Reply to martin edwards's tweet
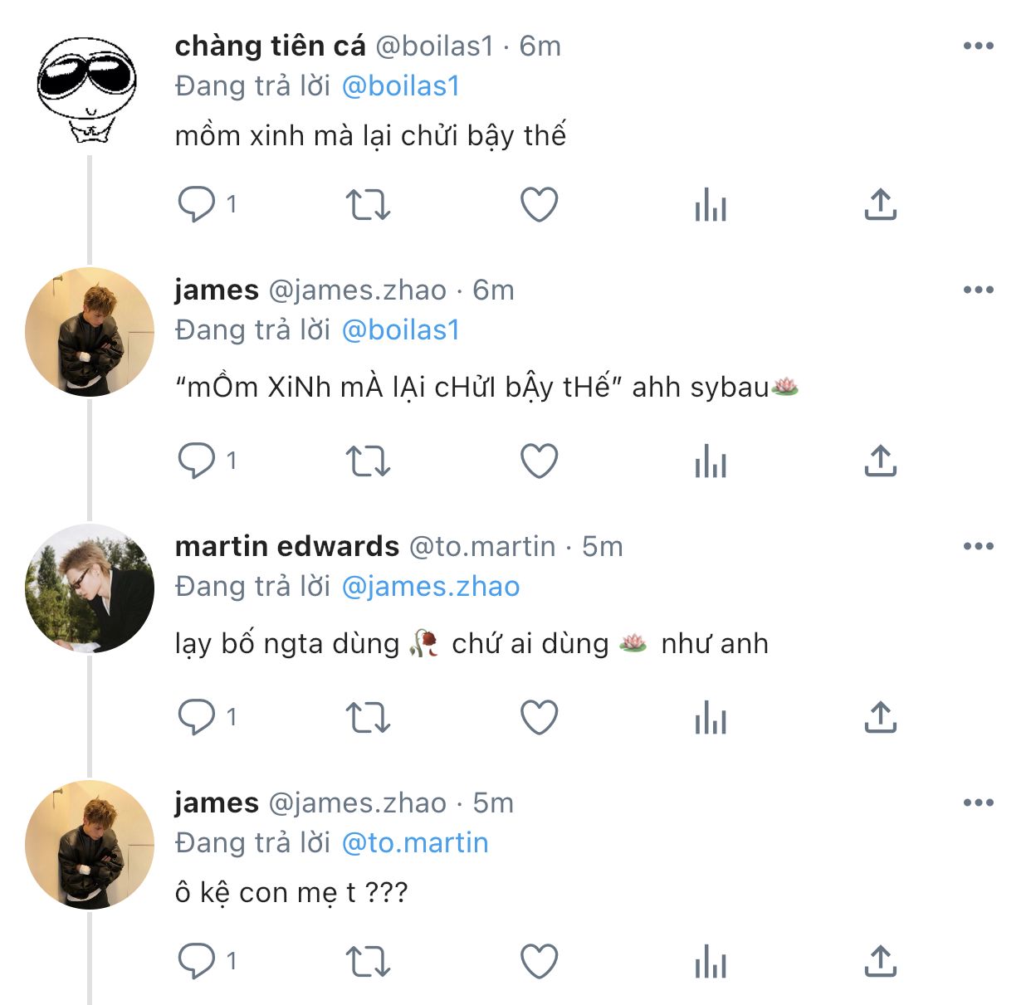 click(197, 717)
